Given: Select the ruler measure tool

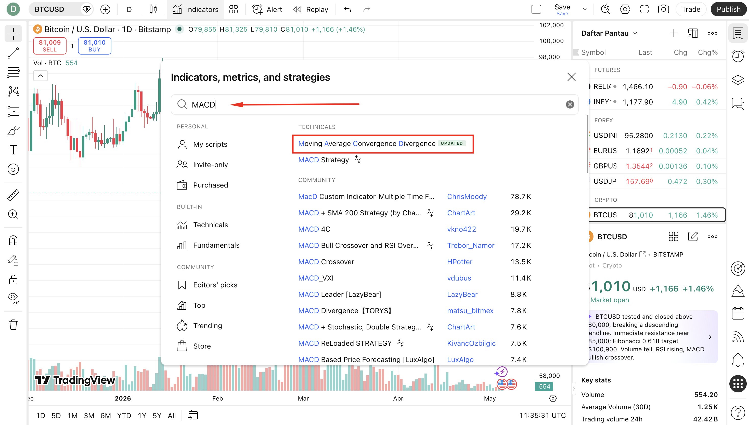Looking at the screenshot, I should pyautogui.click(x=13, y=195).
